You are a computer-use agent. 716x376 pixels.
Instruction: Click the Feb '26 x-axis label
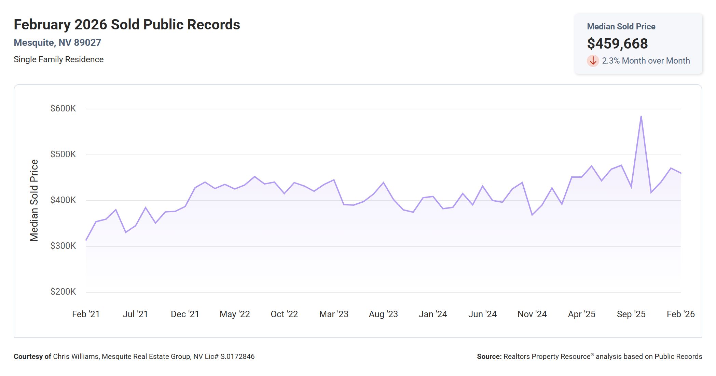pyautogui.click(x=680, y=314)
